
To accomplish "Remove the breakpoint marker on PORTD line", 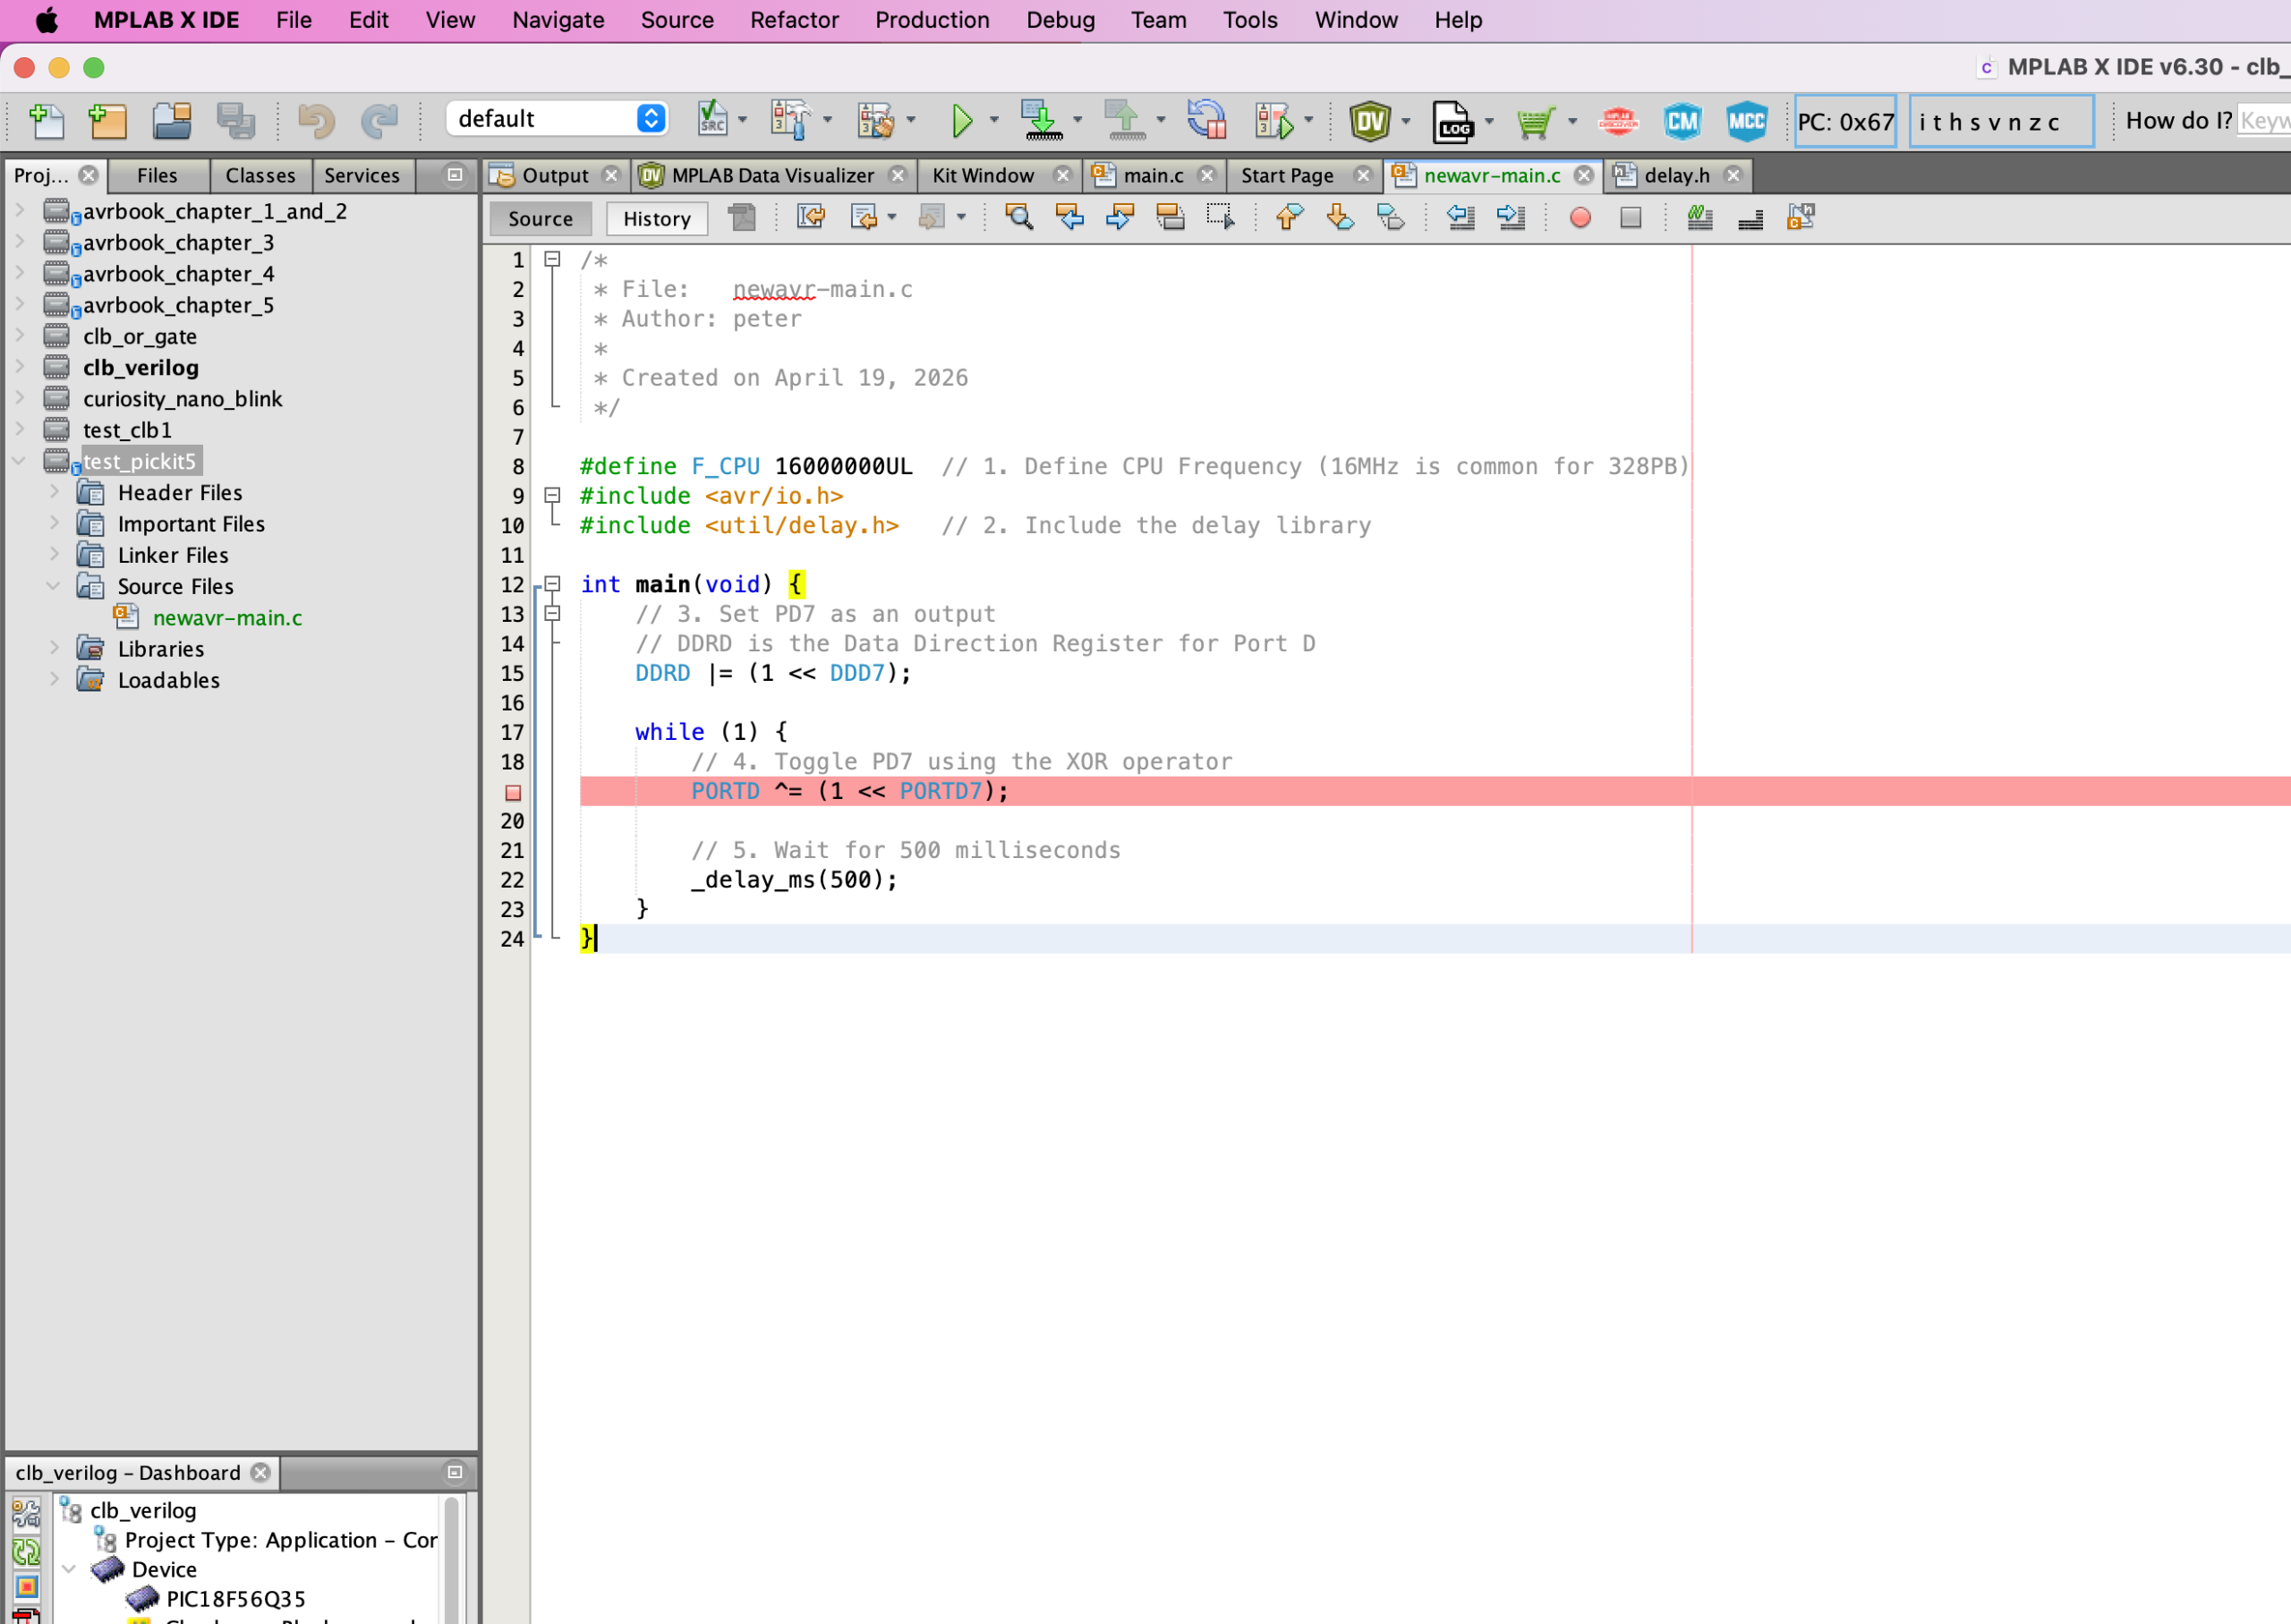I will pyautogui.click(x=513, y=792).
